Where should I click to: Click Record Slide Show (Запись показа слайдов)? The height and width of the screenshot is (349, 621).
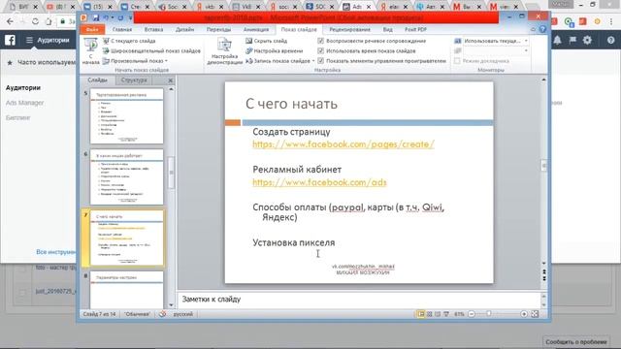[x=278, y=61]
